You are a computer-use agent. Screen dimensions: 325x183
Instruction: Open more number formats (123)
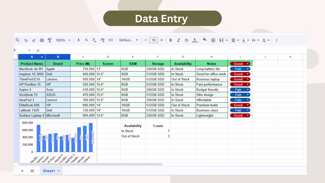110,40
